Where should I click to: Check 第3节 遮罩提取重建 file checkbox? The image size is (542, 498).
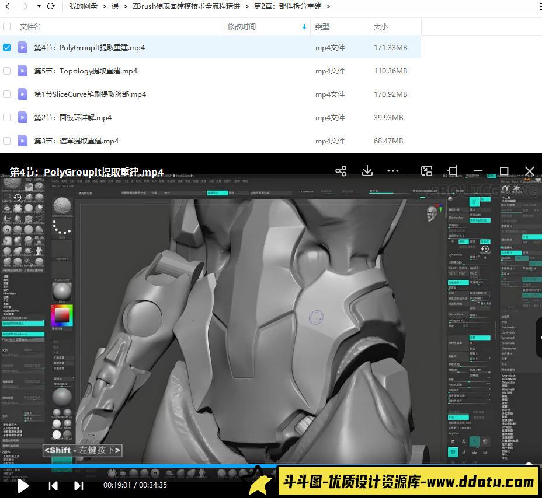click(6, 141)
